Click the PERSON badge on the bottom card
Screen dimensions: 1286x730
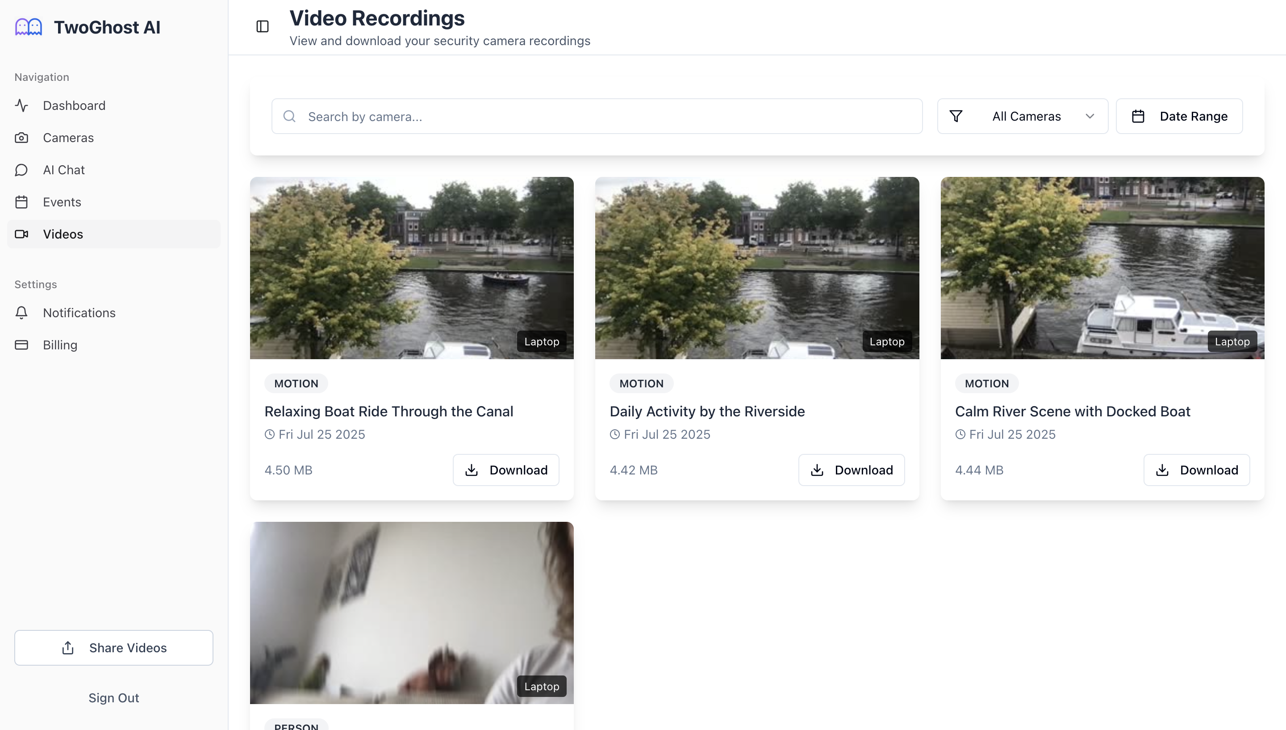(296, 725)
